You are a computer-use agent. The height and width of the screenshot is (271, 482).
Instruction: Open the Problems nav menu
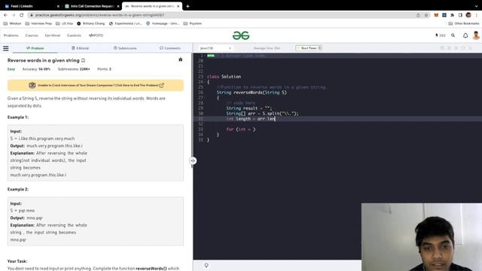(x=11, y=35)
